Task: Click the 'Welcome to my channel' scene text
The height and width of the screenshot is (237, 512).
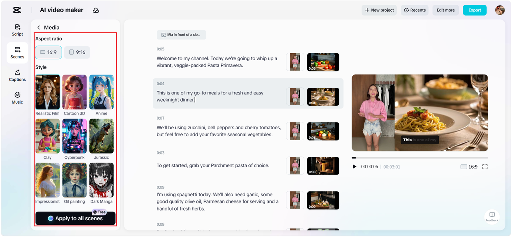Action: [217, 62]
